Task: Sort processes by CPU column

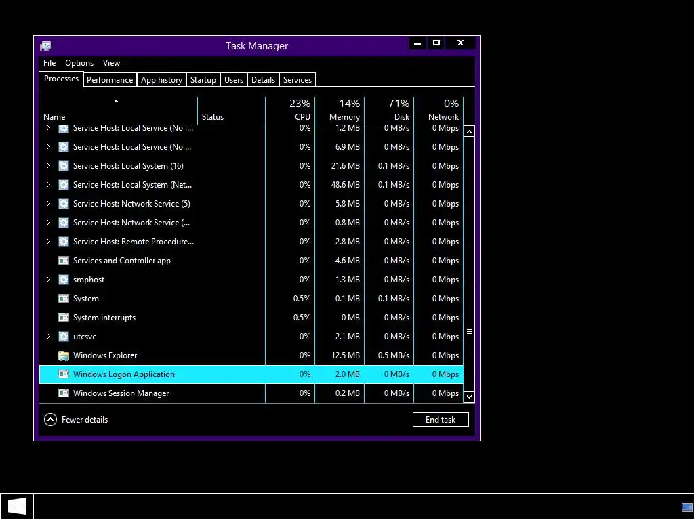Action: coord(290,110)
